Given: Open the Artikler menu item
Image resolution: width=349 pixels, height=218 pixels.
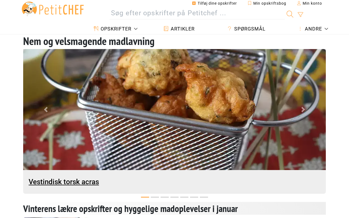Looking at the screenshot, I should (179, 29).
